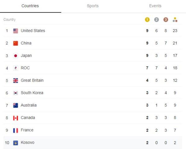Click the Country column header
Screen dimensions: 186x149
click(10, 20)
